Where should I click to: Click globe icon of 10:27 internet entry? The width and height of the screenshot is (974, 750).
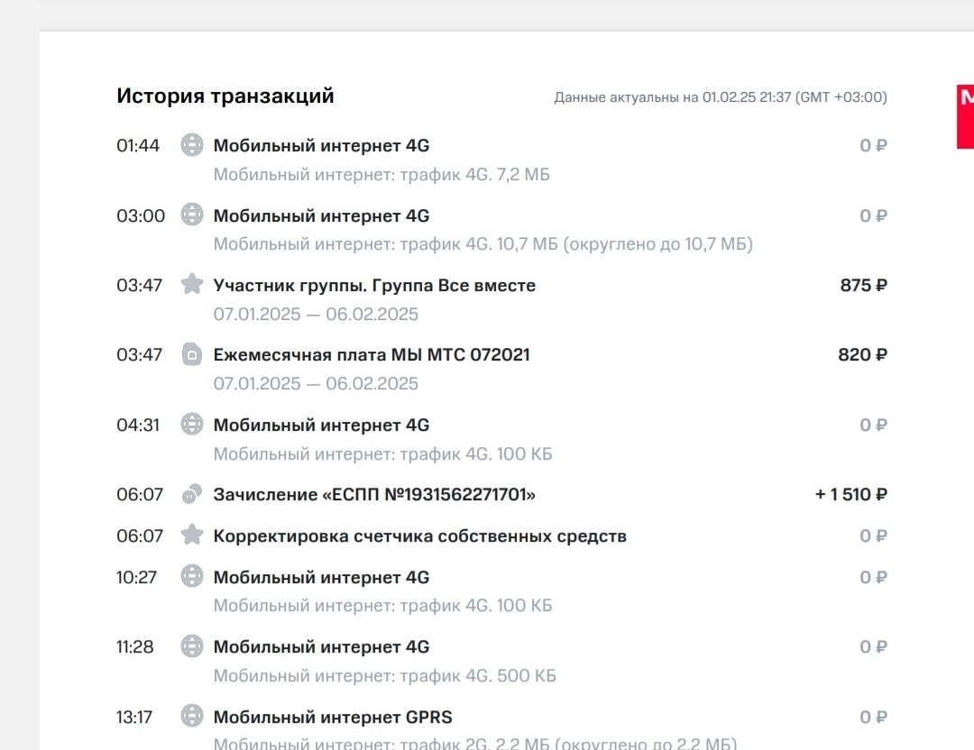tap(192, 576)
